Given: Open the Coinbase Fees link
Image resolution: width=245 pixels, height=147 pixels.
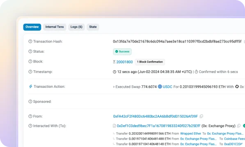Looking at the screenshot, I should click(234, 139).
